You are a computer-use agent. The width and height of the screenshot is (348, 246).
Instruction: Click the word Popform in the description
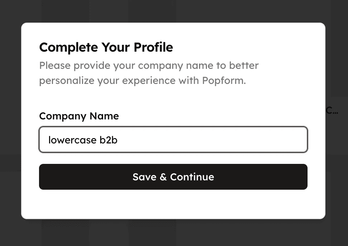coord(223,80)
